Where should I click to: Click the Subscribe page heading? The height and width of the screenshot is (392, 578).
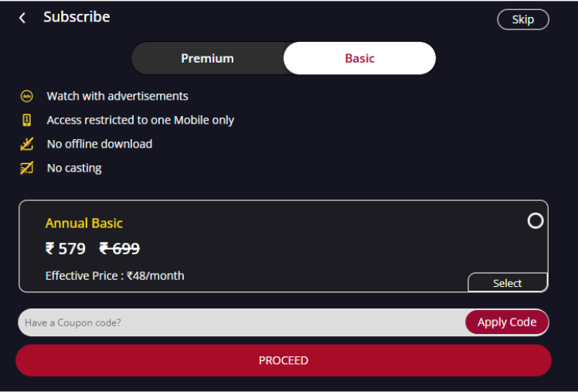click(x=76, y=17)
